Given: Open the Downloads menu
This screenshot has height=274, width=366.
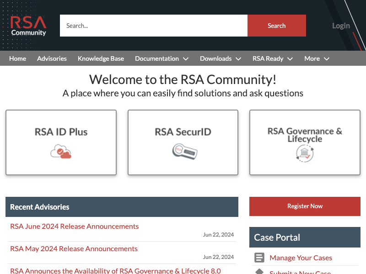Looking at the screenshot, I should [x=215, y=58].
